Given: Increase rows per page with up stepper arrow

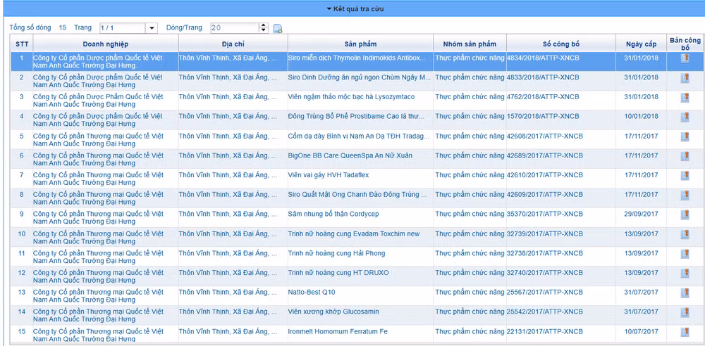Looking at the screenshot, I should point(264,25).
